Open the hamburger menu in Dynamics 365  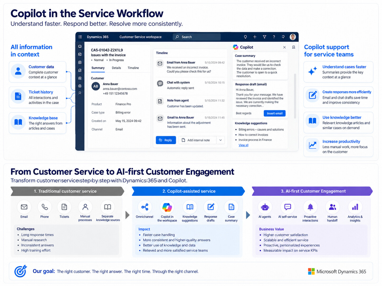coord(80,37)
